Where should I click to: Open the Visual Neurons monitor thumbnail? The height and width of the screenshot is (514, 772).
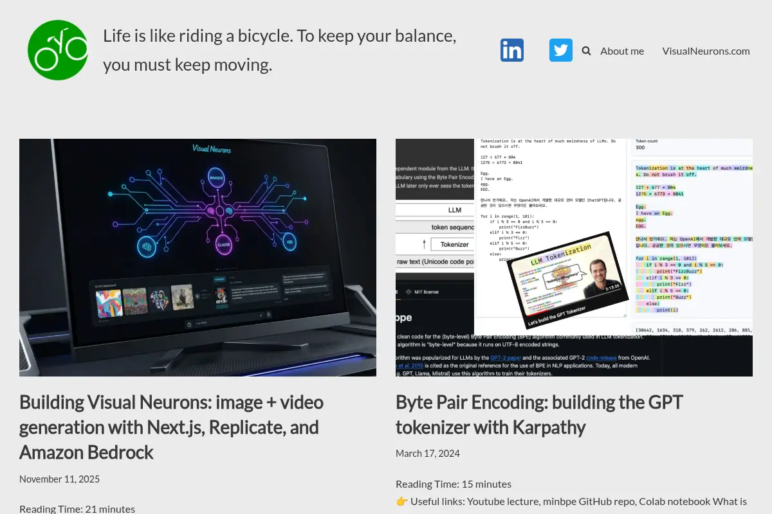click(198, 258)
